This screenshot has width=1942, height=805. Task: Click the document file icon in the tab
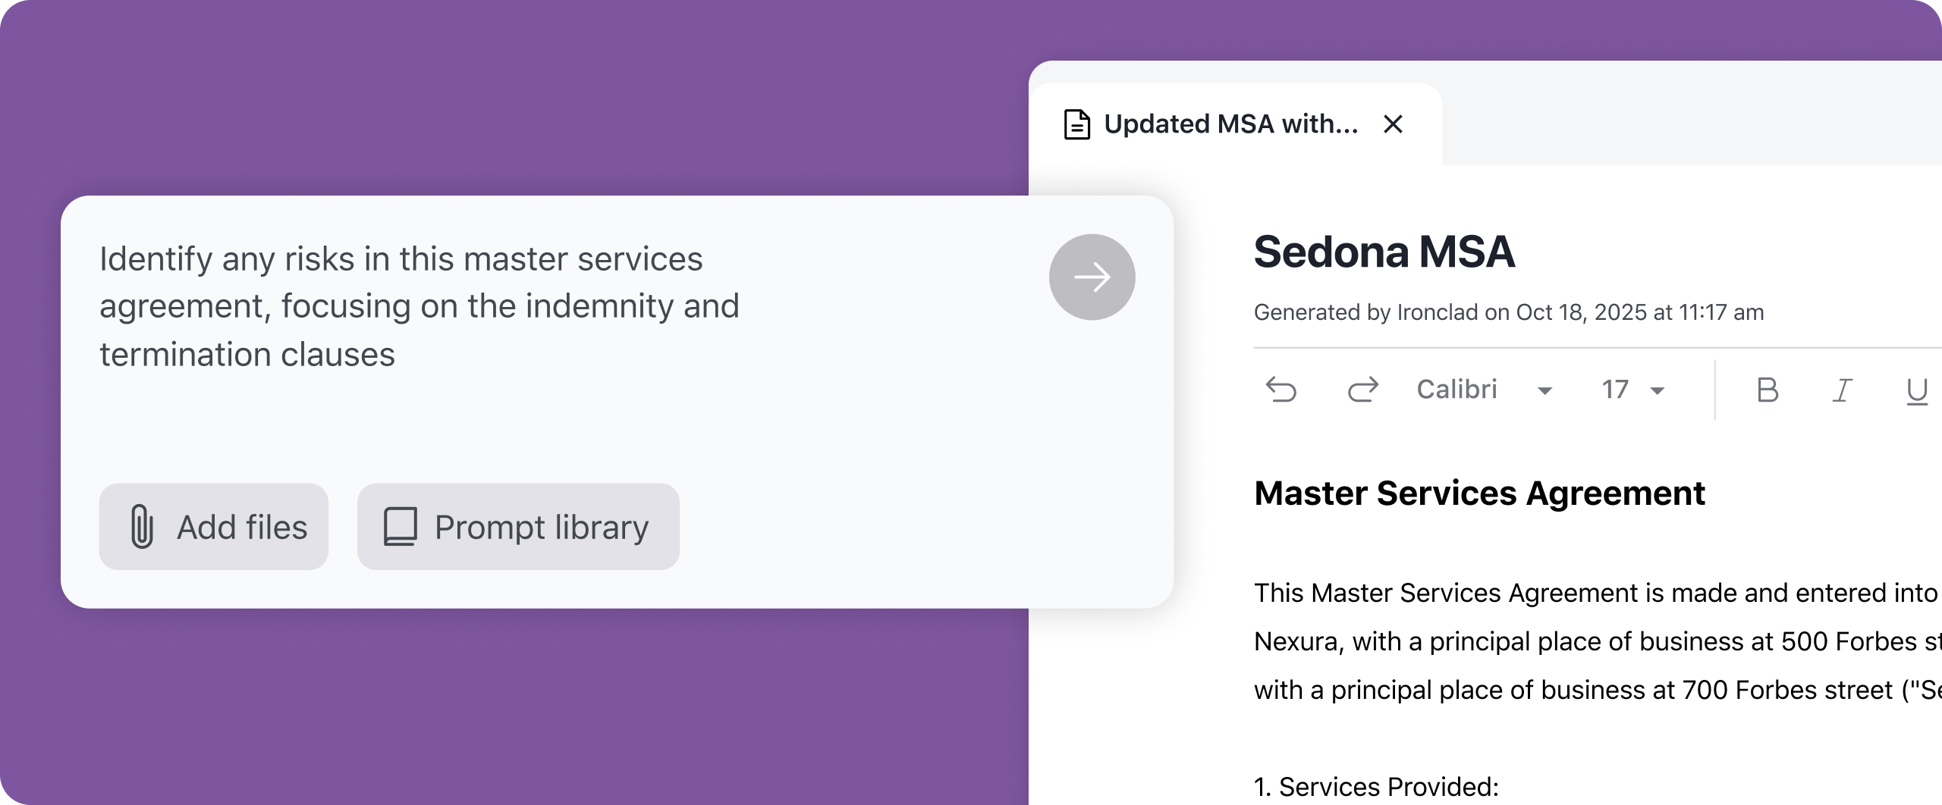click(x=1076, y=125)
